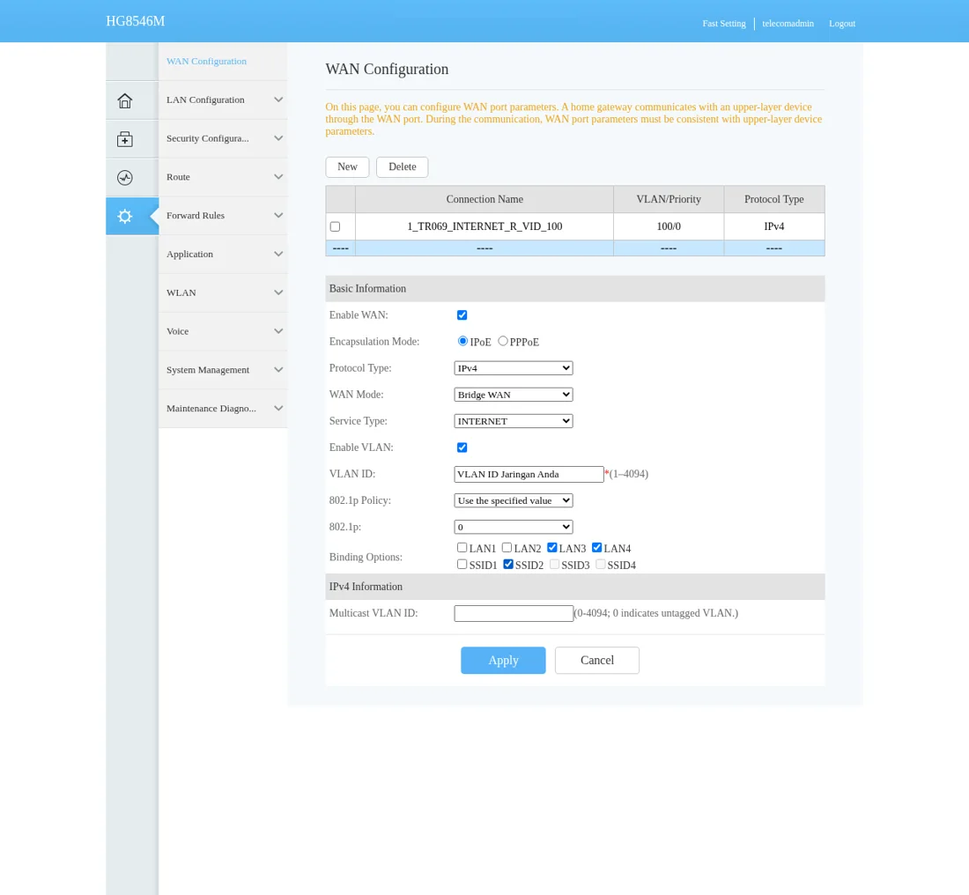Click the Logout link

(x=841, y=24)
